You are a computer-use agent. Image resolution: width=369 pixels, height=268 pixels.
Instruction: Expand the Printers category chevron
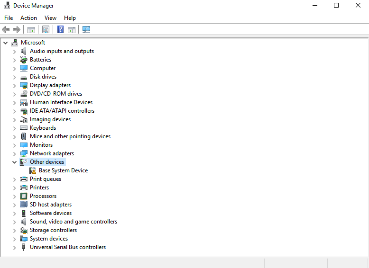coord(14,188)
